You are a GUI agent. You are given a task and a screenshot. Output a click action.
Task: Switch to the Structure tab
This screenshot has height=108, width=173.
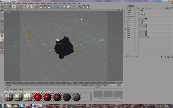point(131,6)
